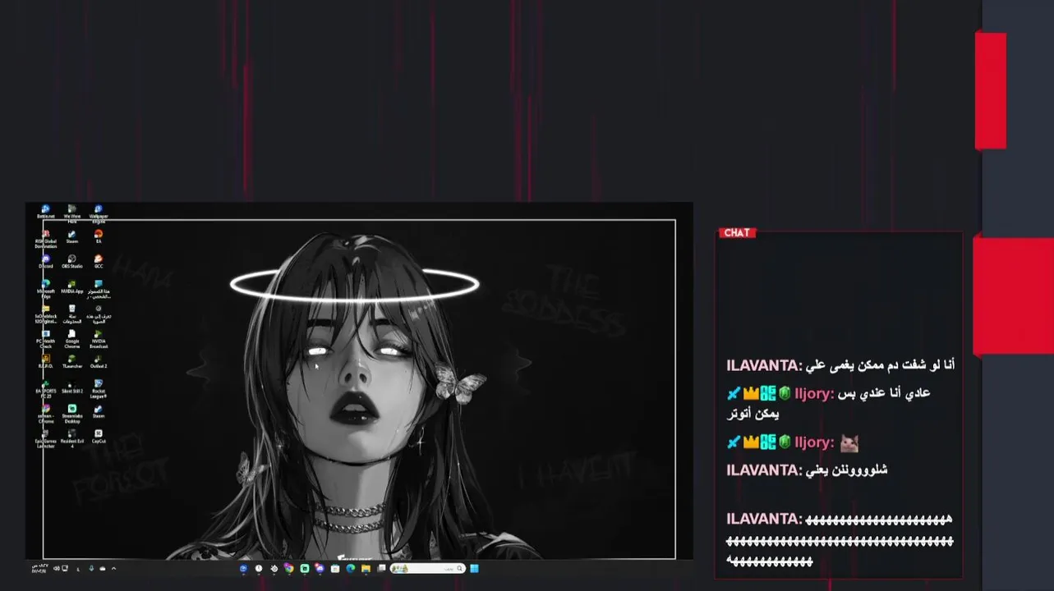Open the TLauncher desktop shortcut
The image size is (1054, 591).
[71, 361]
